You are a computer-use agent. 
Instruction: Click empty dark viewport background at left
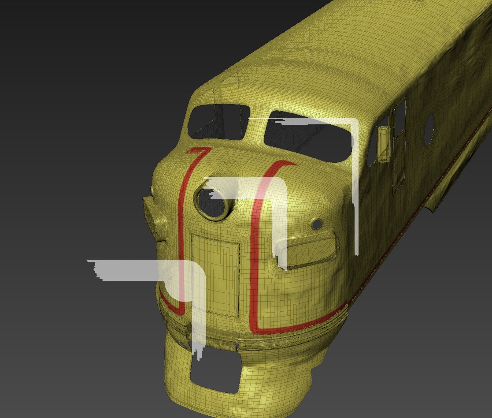66,132
